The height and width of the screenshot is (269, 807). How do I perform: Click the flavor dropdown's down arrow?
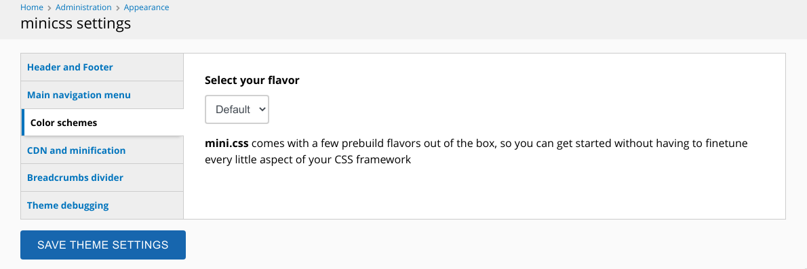(262, 109)
